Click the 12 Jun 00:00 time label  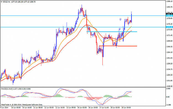(49, 107)
